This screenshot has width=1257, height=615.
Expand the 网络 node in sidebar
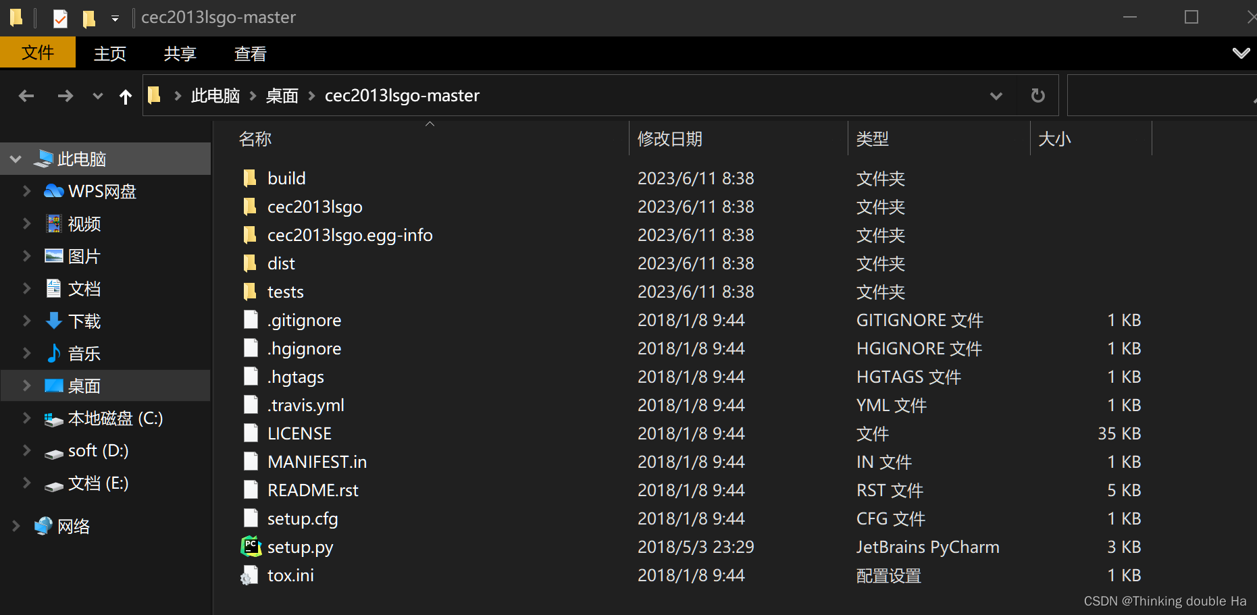(x=15, y=526)
